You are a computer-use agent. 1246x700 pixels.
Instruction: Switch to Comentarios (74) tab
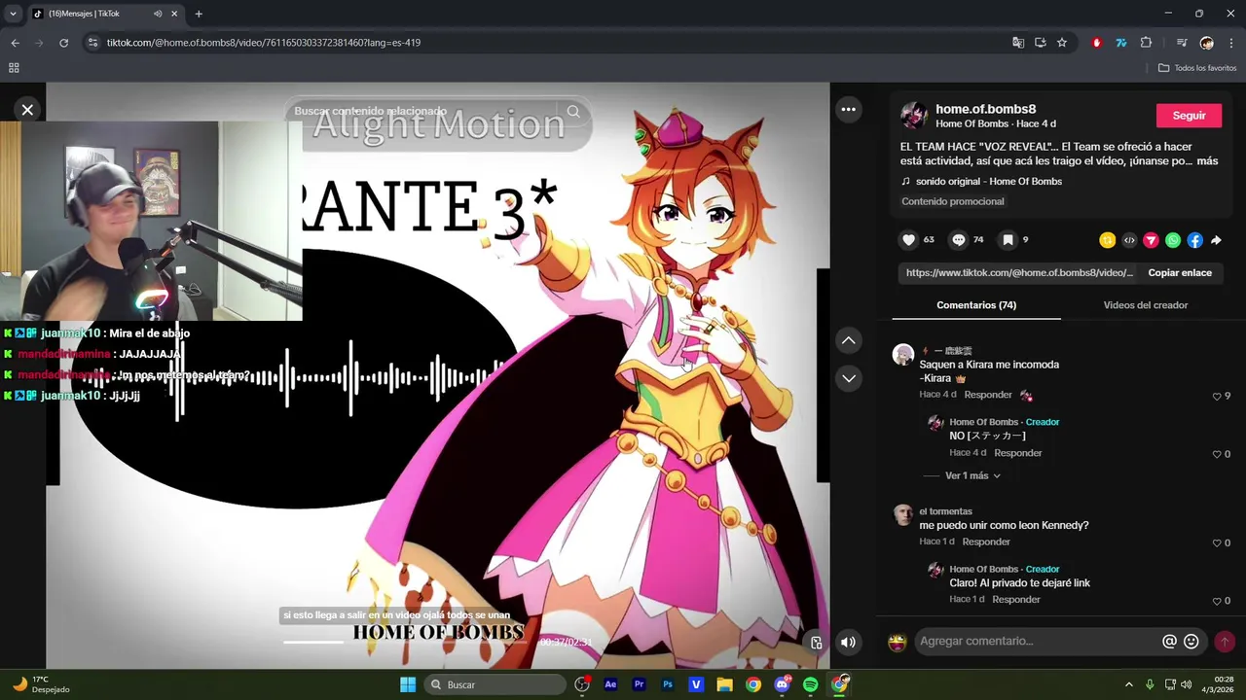[976, 305]
